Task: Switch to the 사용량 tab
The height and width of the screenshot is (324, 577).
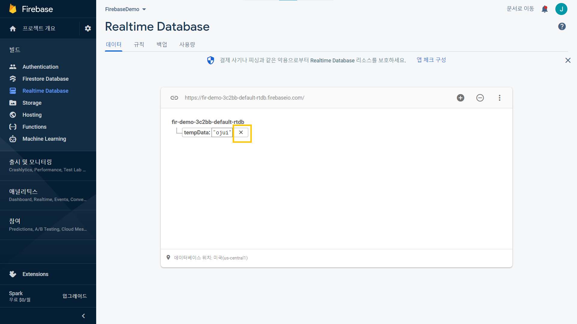Action: (x=187, y=45)
